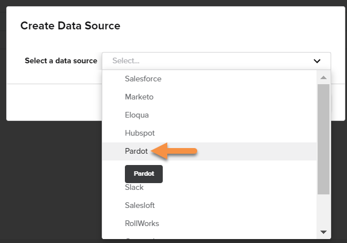The width and height of the screenshot is (347, 243).
Task: Select the Slack option
Action: pos(209,188)
